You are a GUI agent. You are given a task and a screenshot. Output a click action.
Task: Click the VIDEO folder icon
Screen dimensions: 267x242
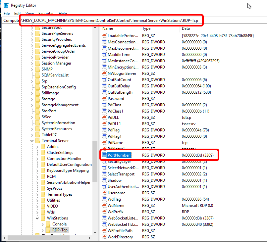(43, 206)
